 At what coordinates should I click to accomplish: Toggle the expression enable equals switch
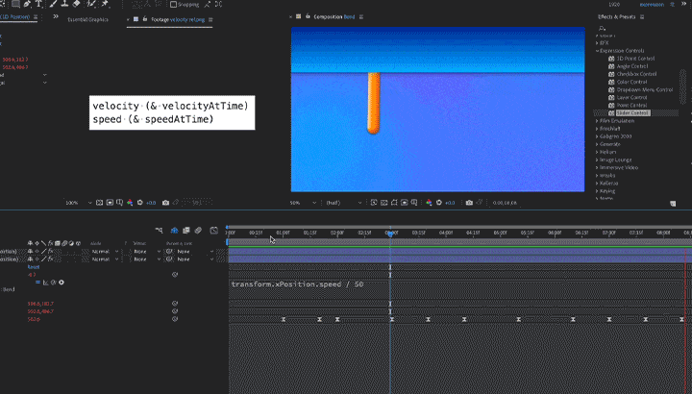(x=37, y=283)
